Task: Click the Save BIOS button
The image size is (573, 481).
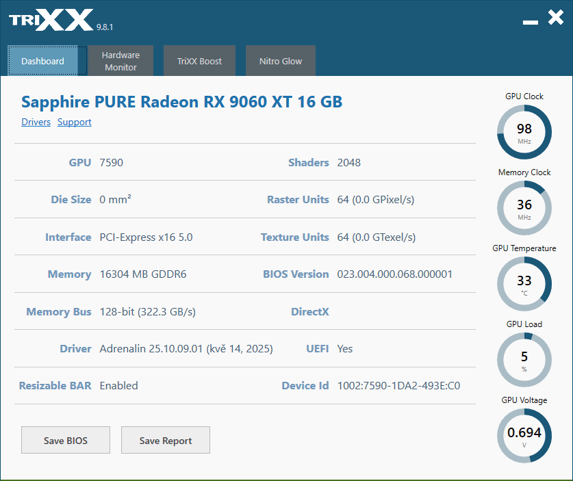Action: coord(66,440)
